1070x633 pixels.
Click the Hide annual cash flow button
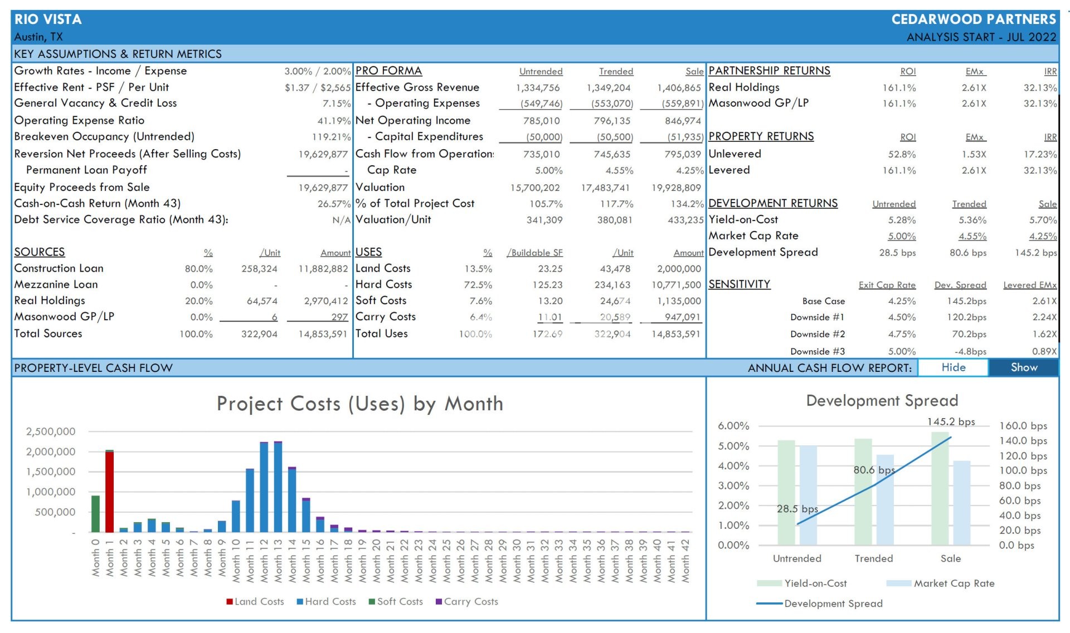(x=953, y=367)
